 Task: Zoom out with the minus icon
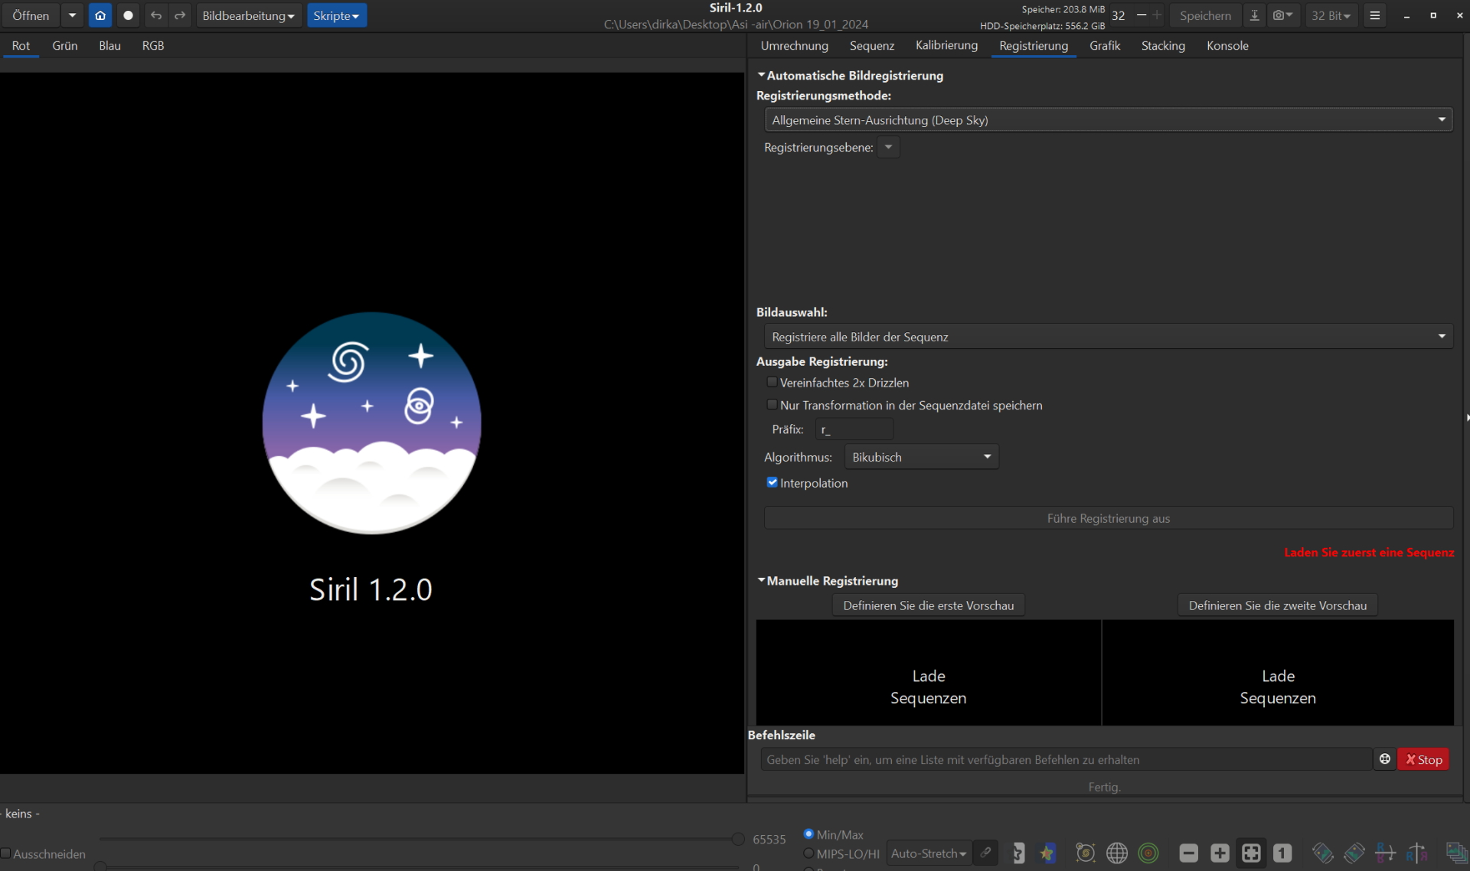tap(1189, 853)
